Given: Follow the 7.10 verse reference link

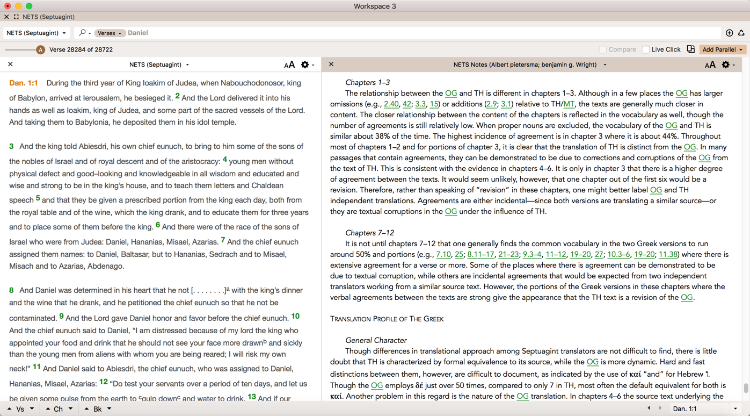Looking at the screenshot, I should [x=443, y=254].
